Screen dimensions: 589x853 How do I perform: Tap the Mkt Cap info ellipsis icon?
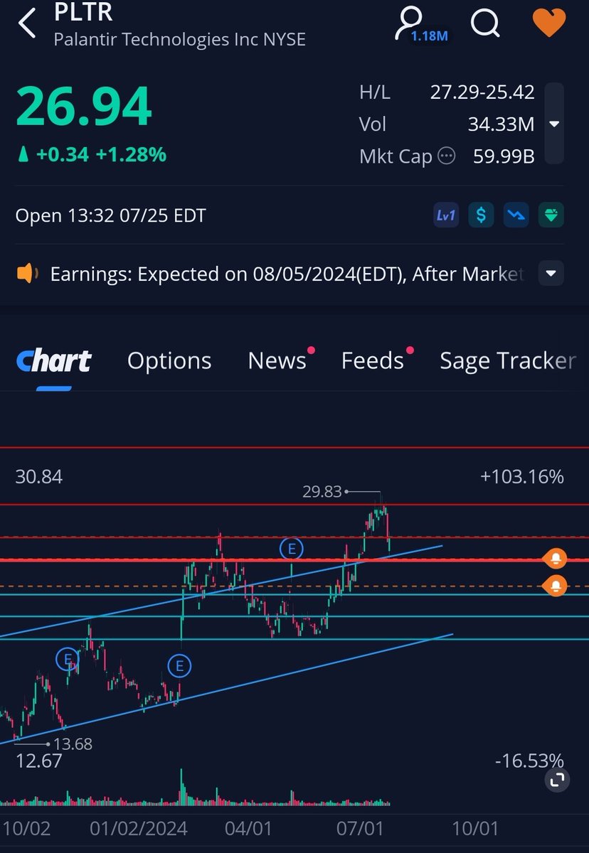click(x=446, y=156)
